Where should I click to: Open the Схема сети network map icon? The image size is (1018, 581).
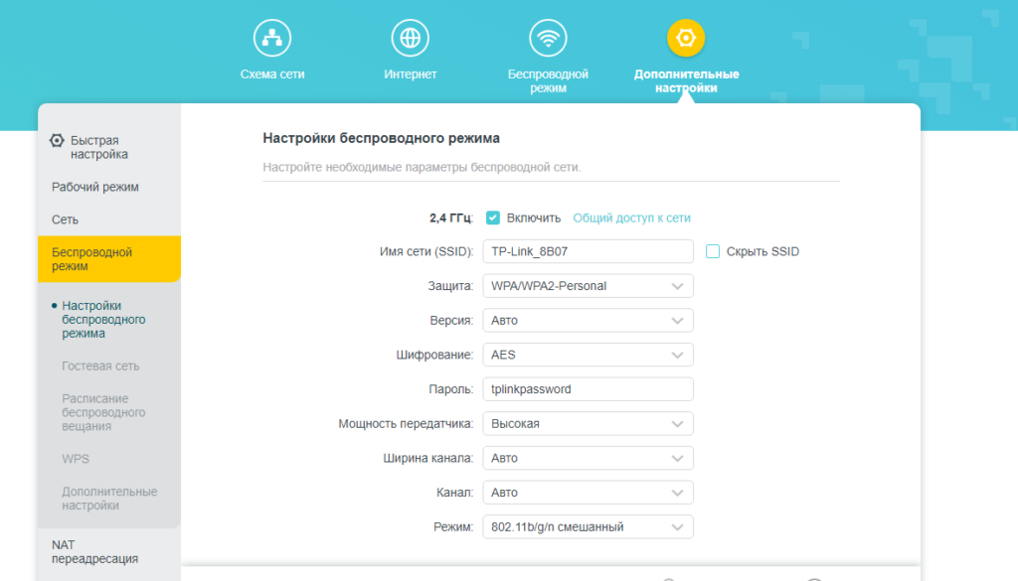pos(271,39)
